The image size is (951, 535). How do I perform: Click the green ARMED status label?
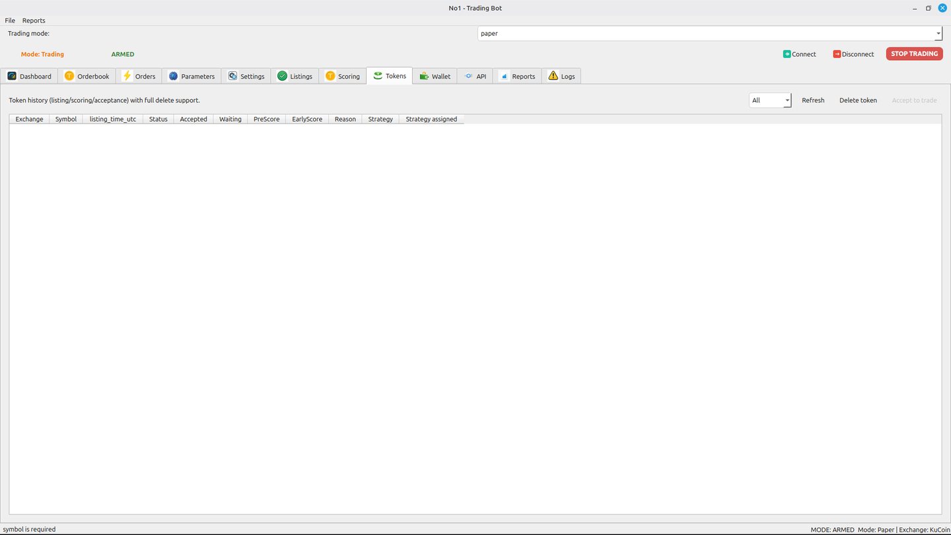tap(123, 54)
